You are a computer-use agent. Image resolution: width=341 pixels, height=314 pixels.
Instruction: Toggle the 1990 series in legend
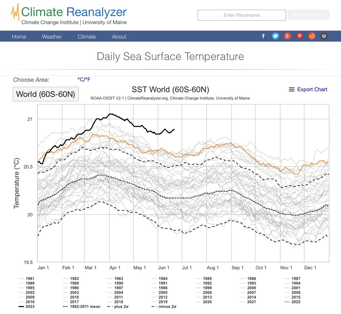[x=115, y=283]
